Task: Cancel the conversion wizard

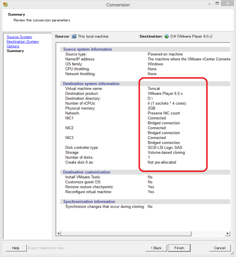Action: coord(220,248)
